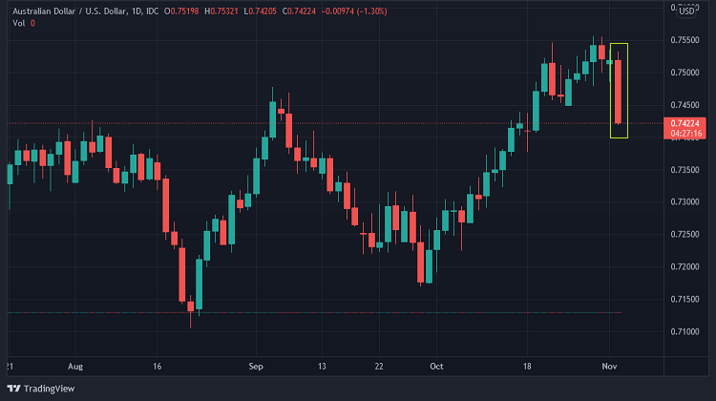The width and height of the screenshot is (716, 401).
Task: Open the USD currency selector
Action: coord(686,11)
